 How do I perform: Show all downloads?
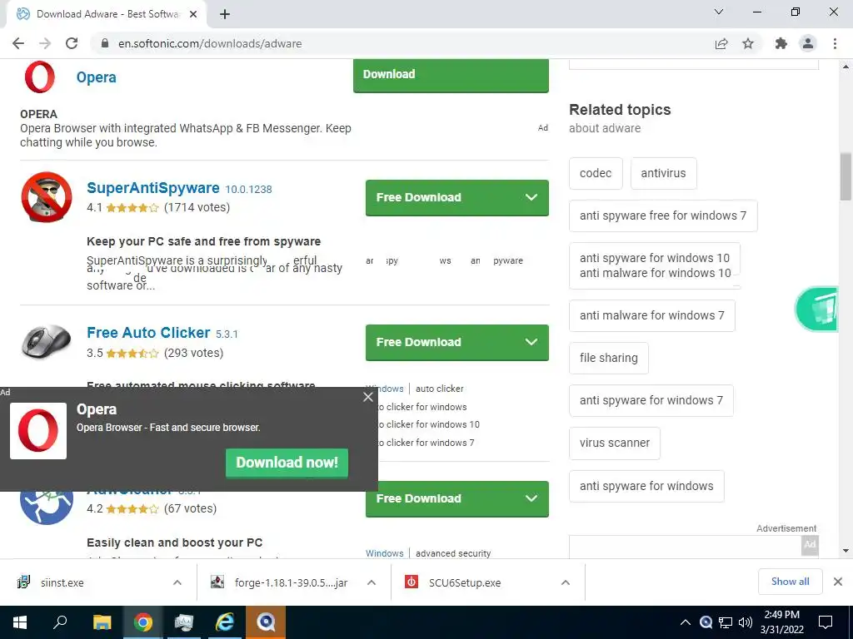coord(790,582)
